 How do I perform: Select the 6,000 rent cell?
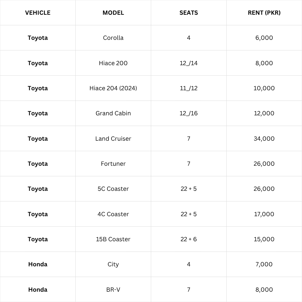coord(264,38)
